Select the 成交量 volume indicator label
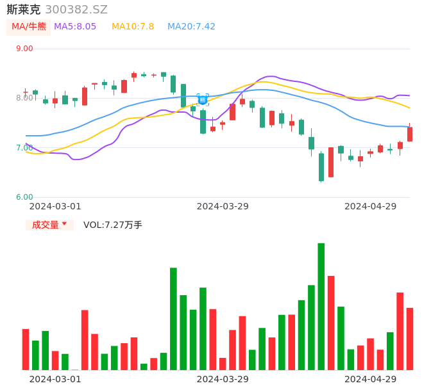Viewport: 440px width, 388px height. [46, 225]
